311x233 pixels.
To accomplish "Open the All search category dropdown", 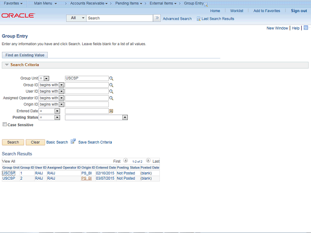I will click(76, 18).
